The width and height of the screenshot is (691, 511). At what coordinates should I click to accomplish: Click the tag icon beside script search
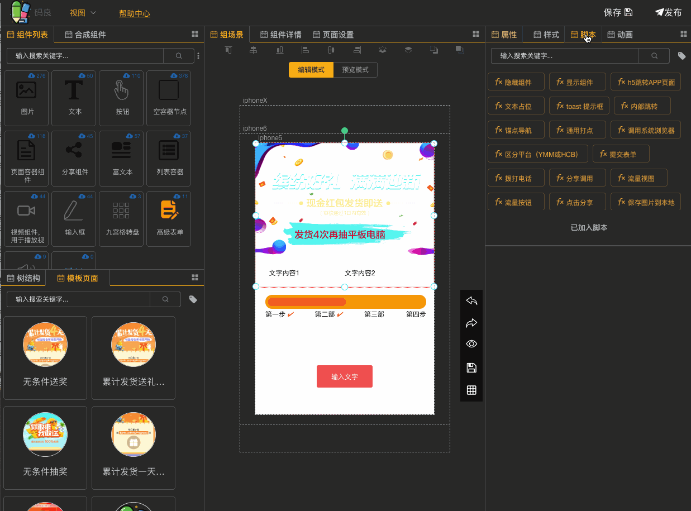click(x=682, y=56)
